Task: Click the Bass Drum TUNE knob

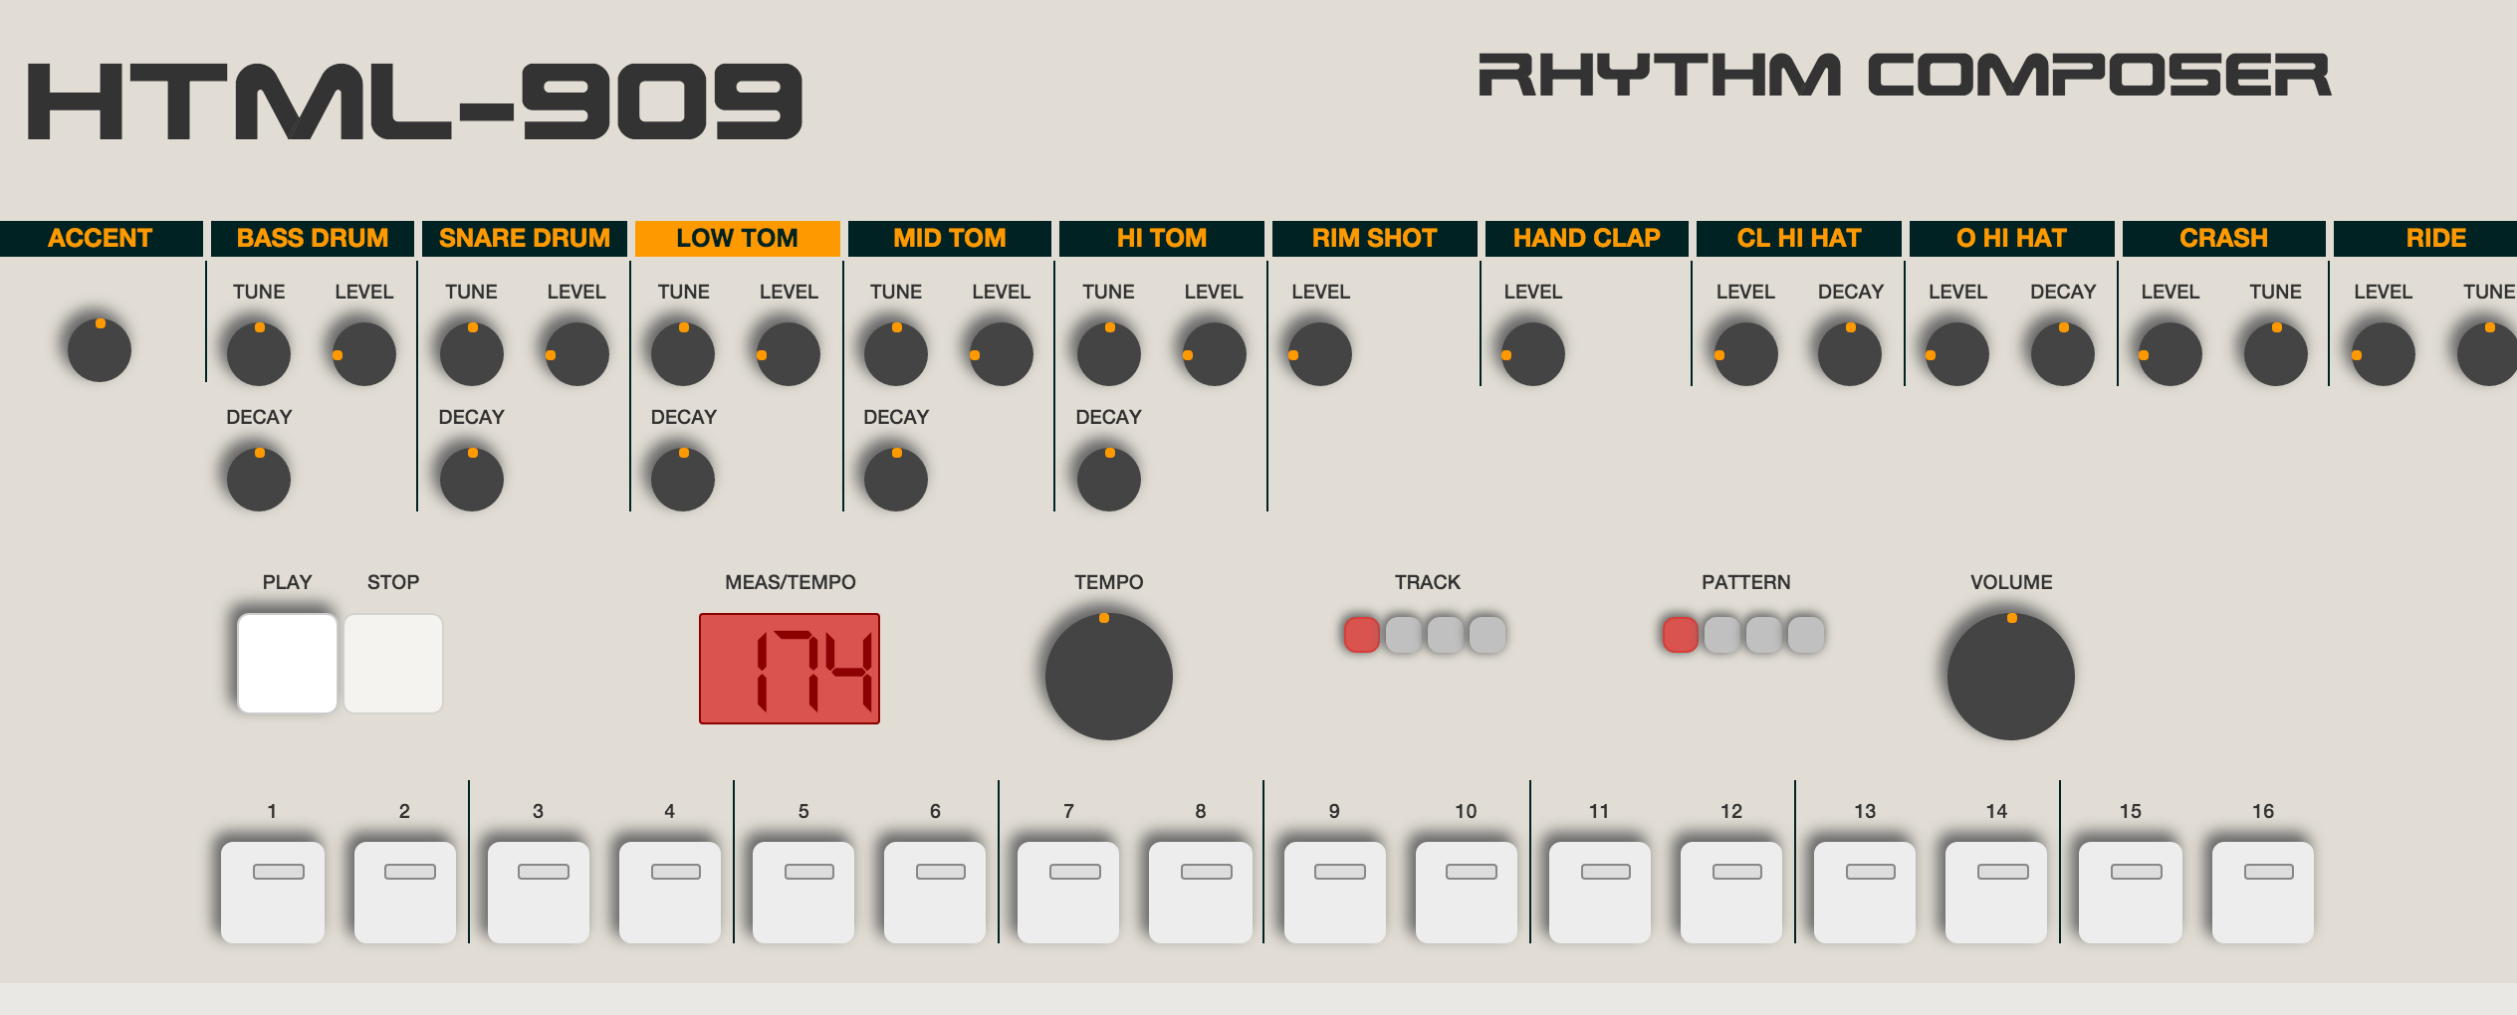Action: [259, 353]
